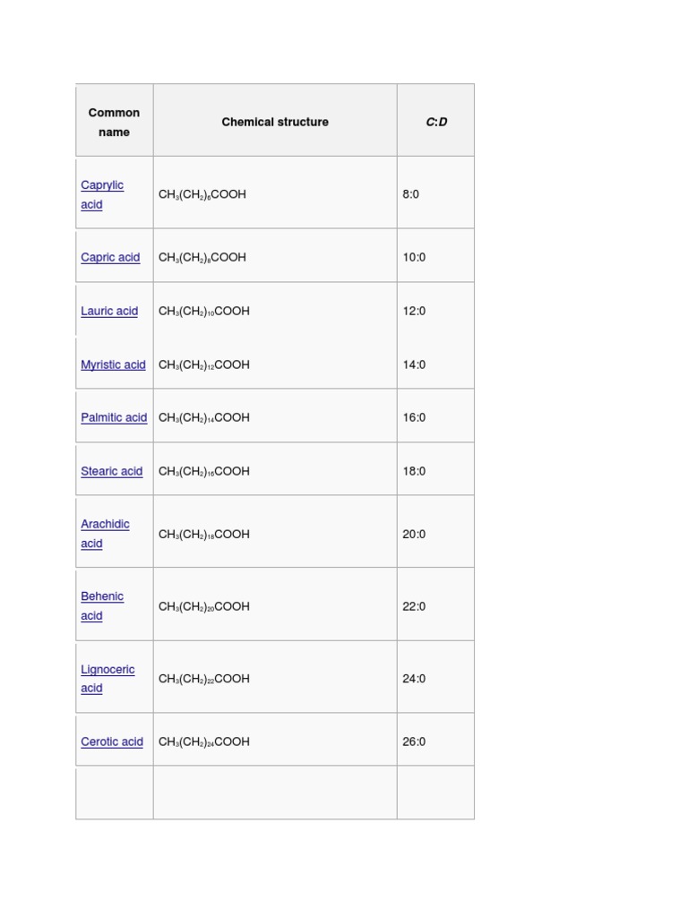Click the Common name column header
Image resolution: width=688 pixels, height=917 pixels.
(114, 122)
